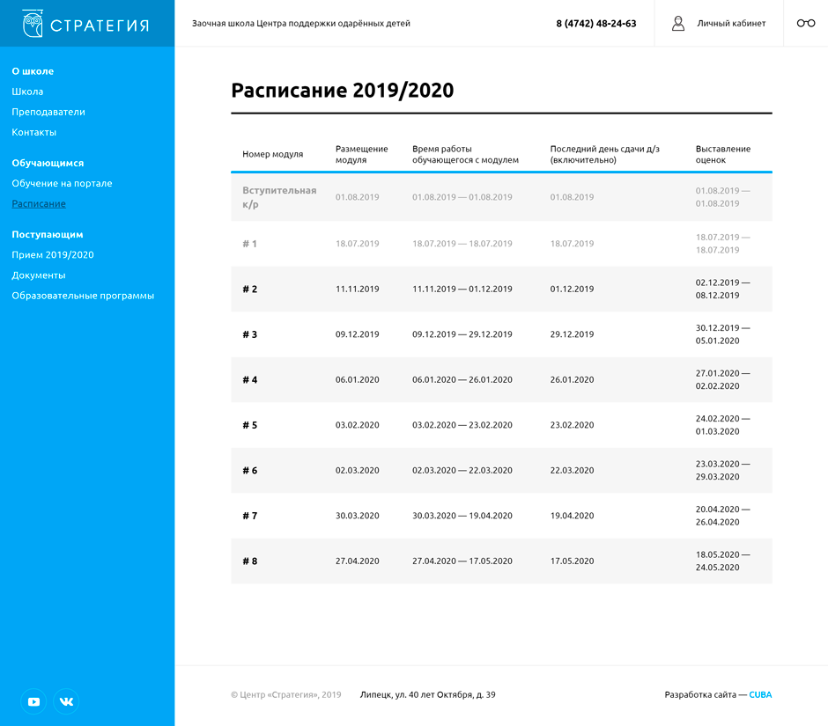Click Вступительная к/р row label

click(278, 197)
